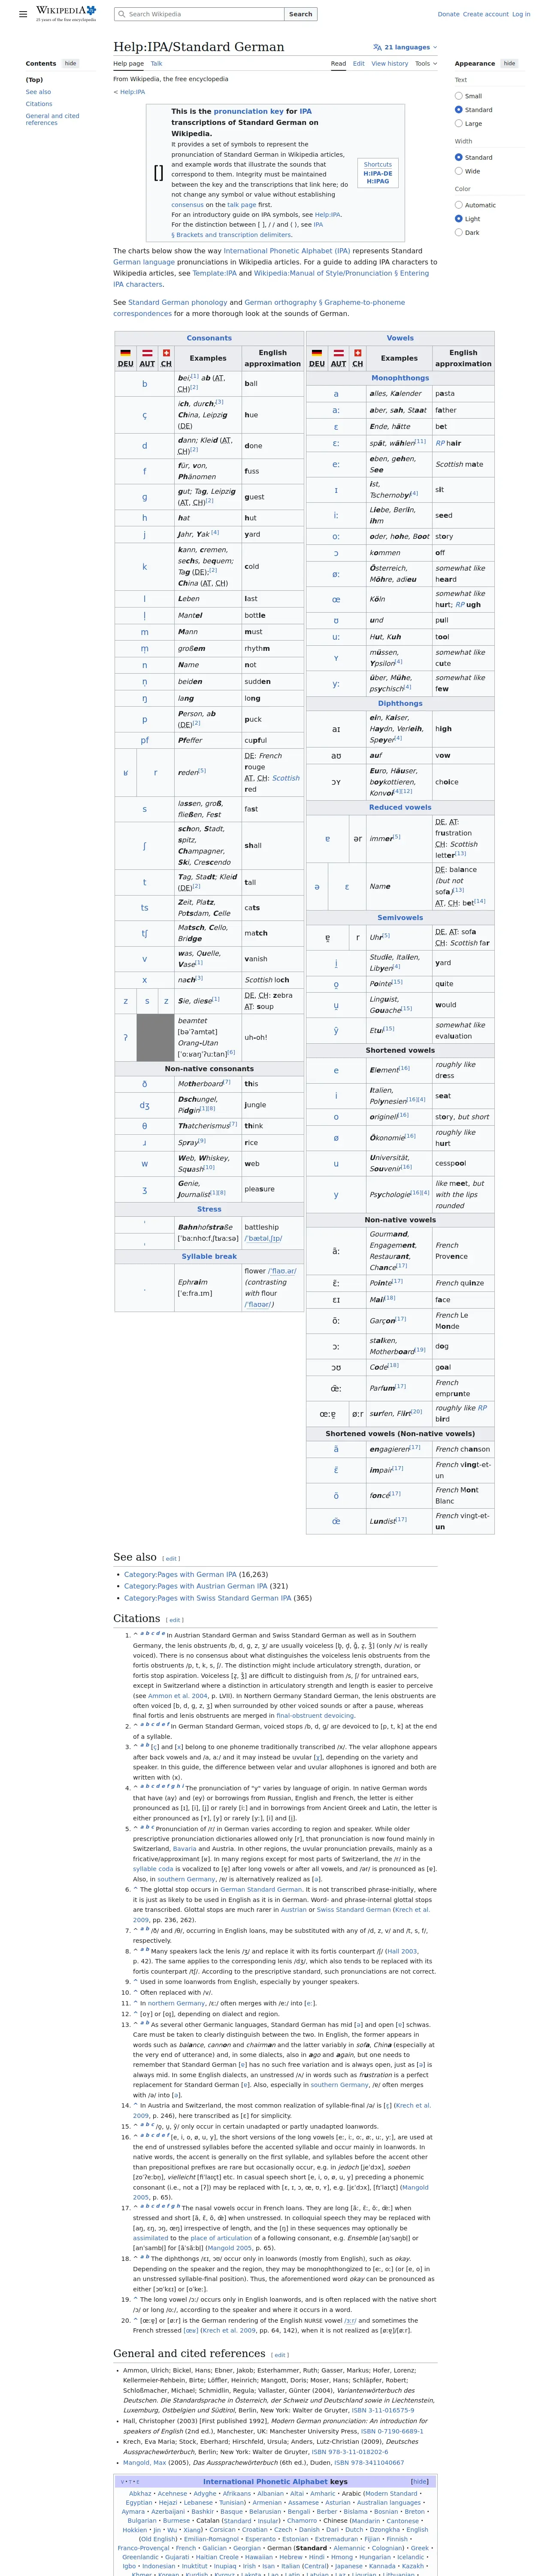This screenshot has height=2576, width=551.
Task: Click the translation icon beside 21 languages
Action: click(377, 47)
